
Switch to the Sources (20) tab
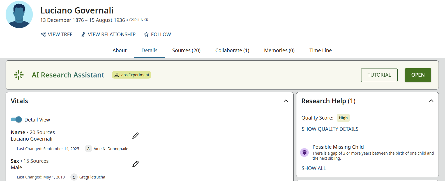pos(186,51)
